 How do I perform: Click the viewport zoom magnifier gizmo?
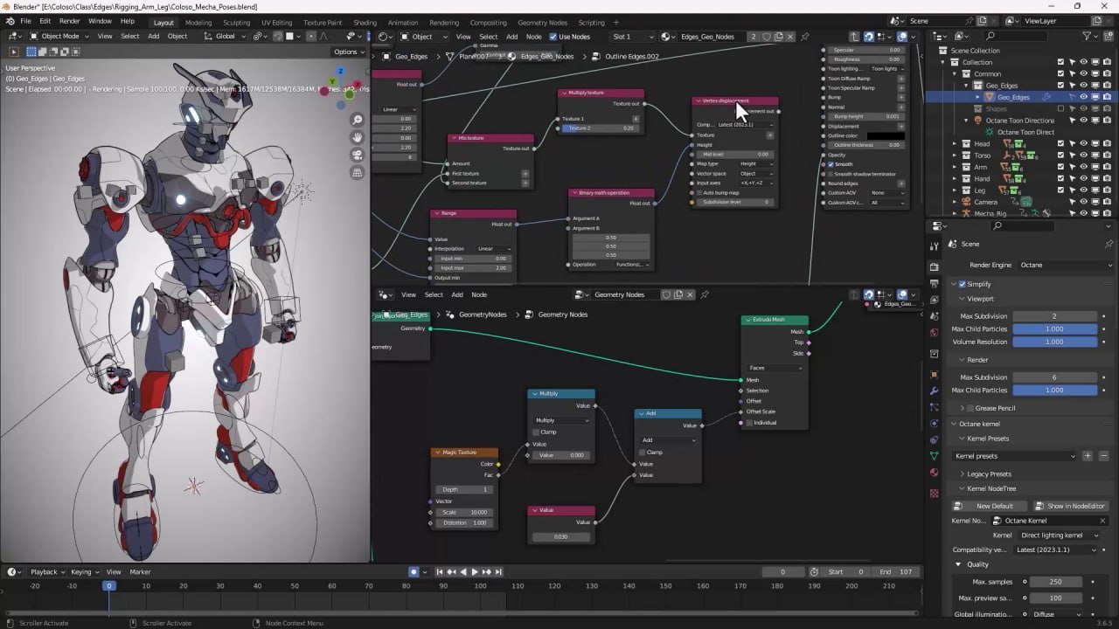[357, 120]
